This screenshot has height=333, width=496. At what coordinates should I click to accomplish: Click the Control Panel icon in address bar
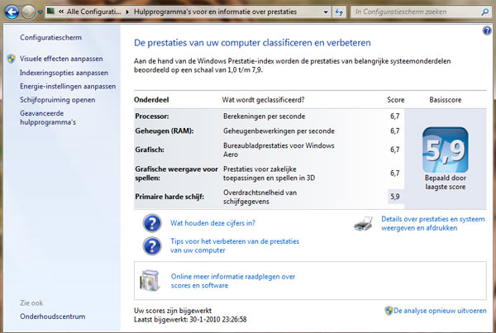coord(50,12)
